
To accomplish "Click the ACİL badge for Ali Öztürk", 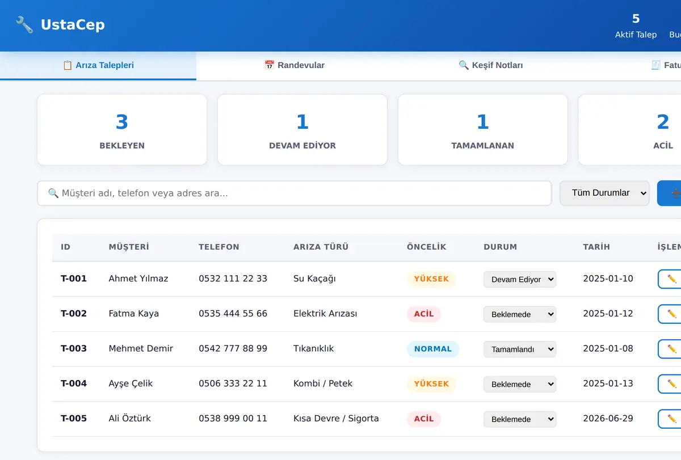I will pos(424,419).
